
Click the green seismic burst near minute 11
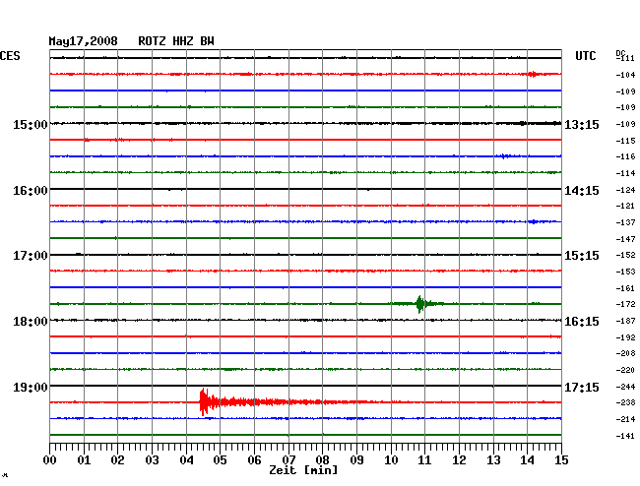coord(420,304)
